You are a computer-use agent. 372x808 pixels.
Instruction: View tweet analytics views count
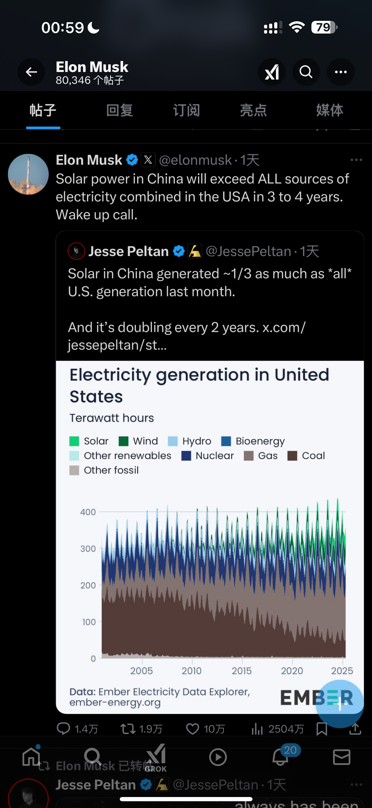pyautogui.click(x=277, y=729)
